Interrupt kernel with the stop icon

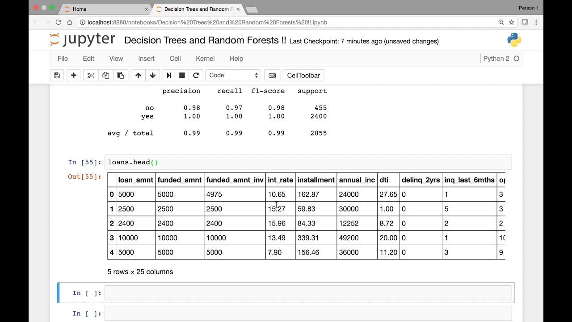point(182,76)
